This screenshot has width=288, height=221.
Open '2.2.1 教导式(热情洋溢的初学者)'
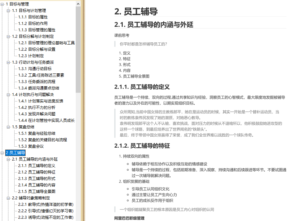46,205
